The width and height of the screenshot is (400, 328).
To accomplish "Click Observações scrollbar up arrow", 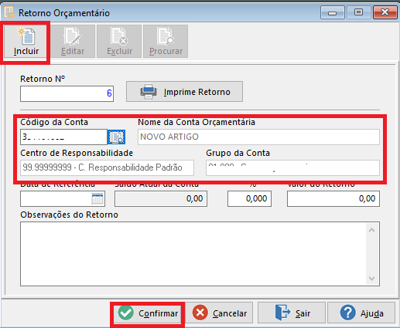I will click(371, 230).
